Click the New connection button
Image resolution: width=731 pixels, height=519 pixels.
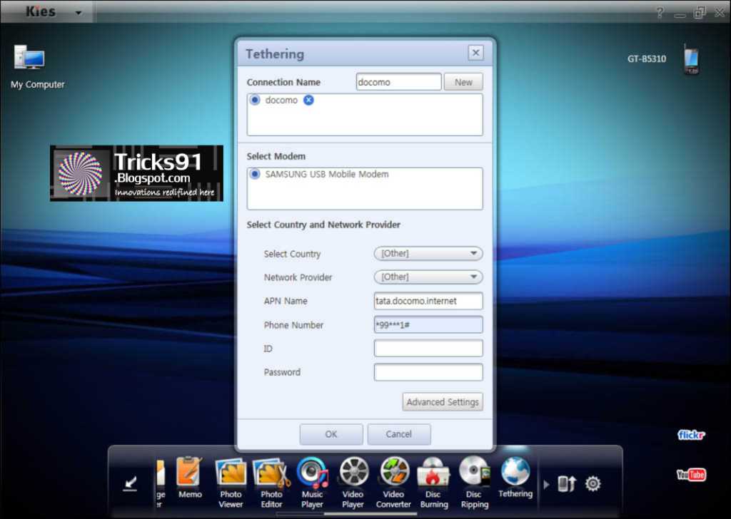pyautogui.click(x=463, y=82)
